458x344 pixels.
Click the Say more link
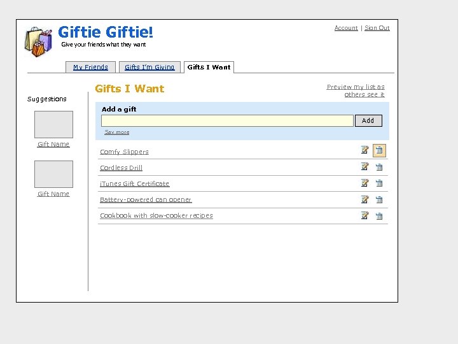[117, 133]
